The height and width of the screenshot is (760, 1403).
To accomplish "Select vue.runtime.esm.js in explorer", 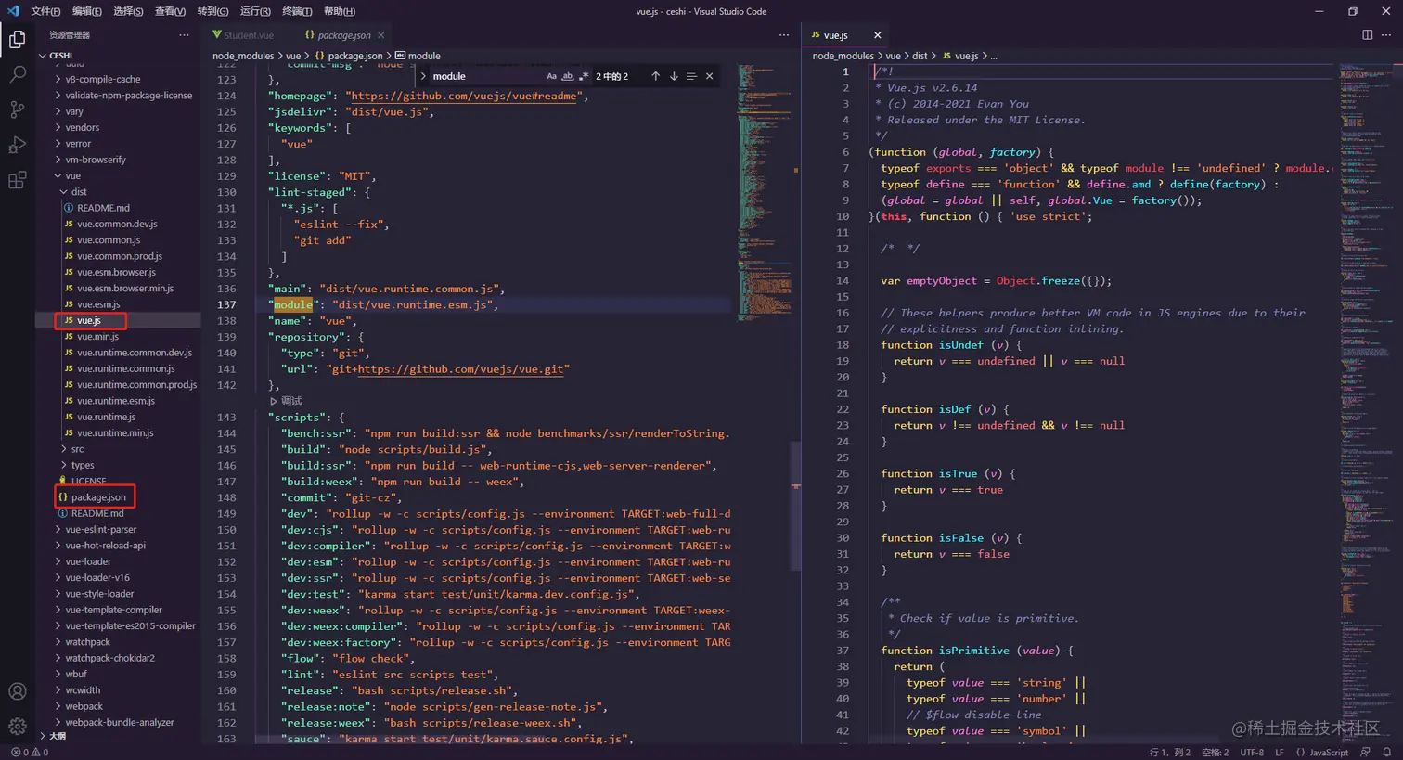I will pyautogui.click(x=116, y=401).
